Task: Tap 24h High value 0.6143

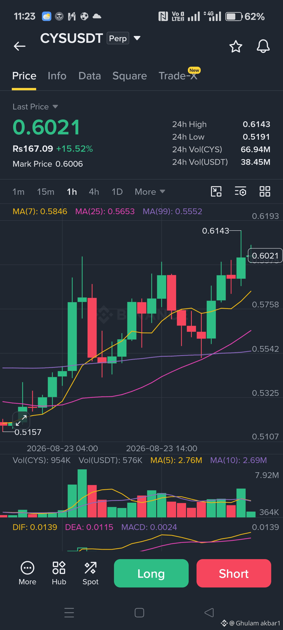Action: [x=256, y=124]
